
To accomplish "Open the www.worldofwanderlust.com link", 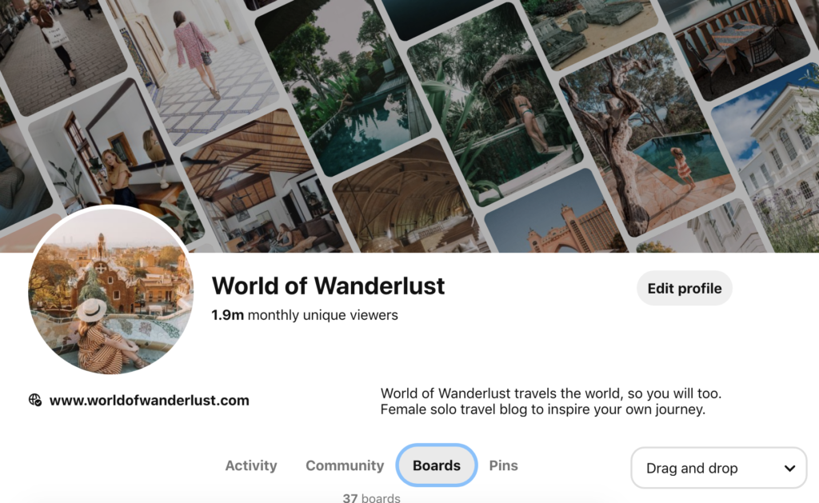I will click(150, 400).
